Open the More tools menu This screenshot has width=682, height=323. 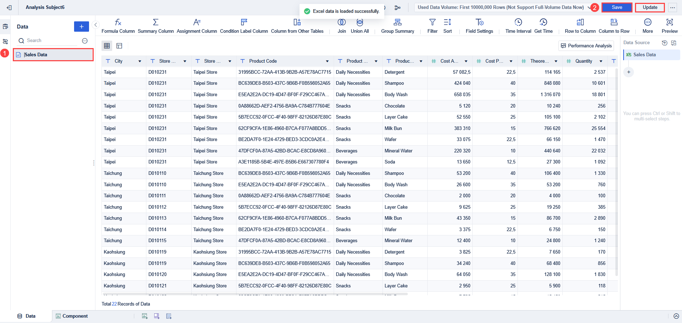point(647,26)
